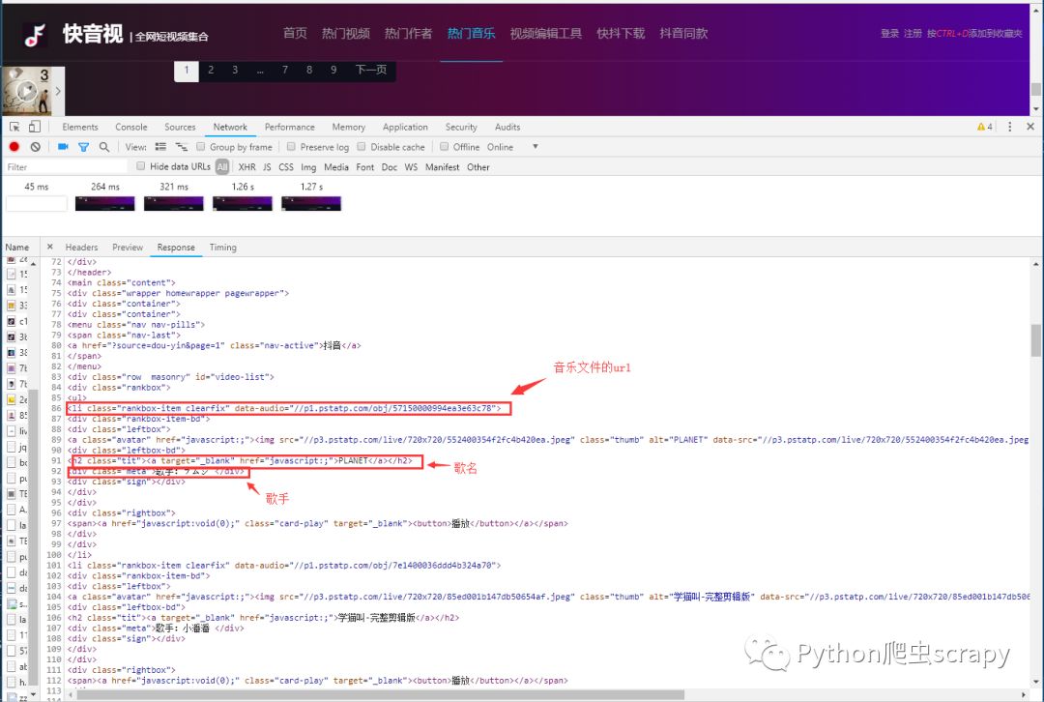This screenshot has height=702, width=1044.
Task: Open the Memory tab
Action: pos(348,127)
